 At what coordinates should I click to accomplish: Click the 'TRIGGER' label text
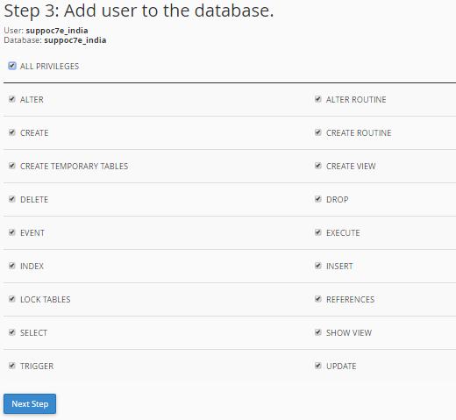(37, 367)
